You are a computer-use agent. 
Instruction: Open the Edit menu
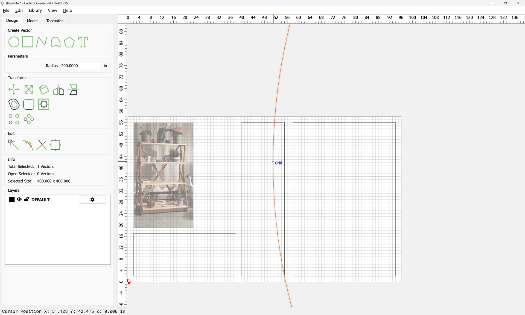(19, 10)
